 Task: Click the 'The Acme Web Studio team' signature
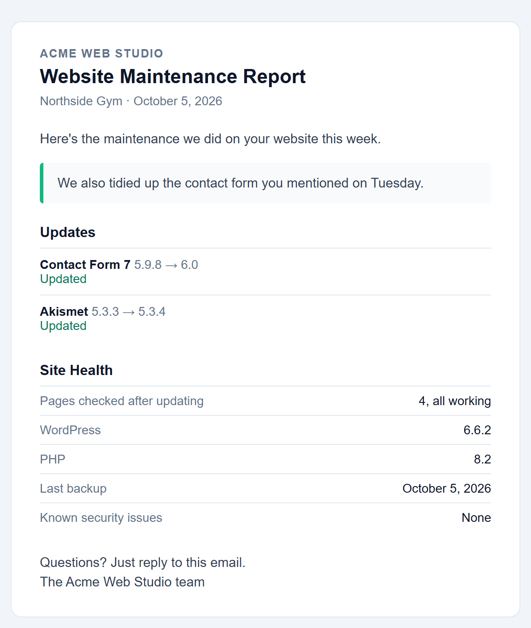pos(122,582)
